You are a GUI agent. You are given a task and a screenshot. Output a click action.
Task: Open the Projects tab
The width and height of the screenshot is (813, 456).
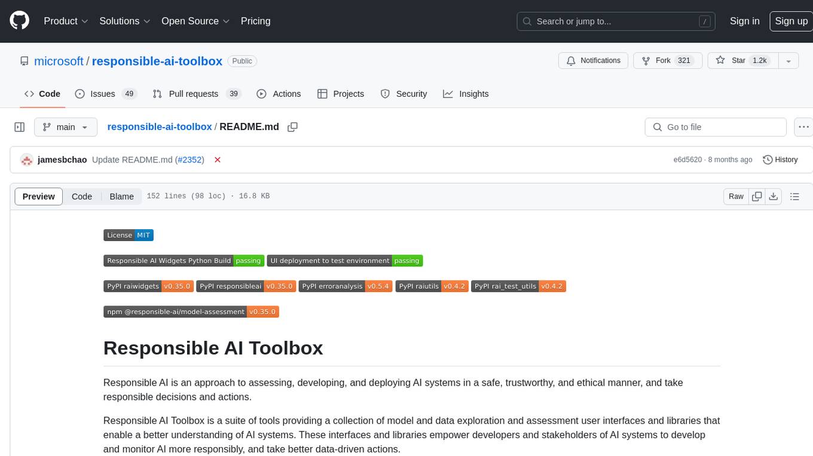pos(340,94)
